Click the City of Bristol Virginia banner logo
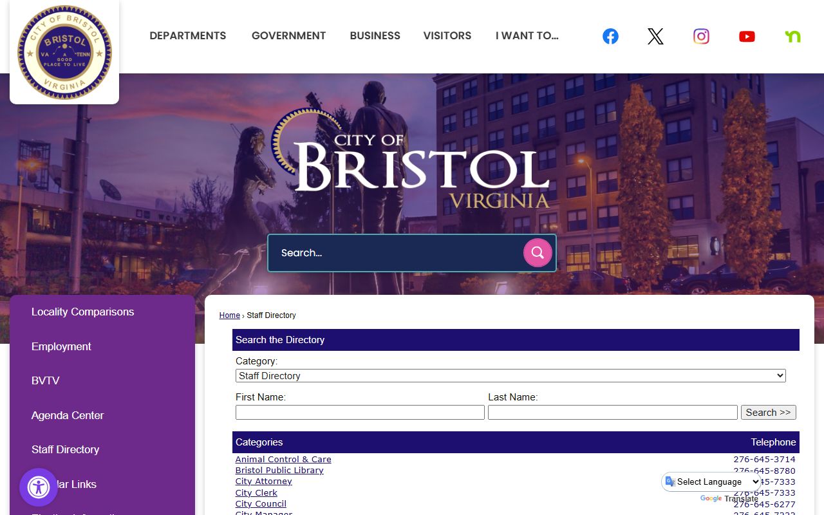This screenshot has width=824, height=515. point(412,159)
